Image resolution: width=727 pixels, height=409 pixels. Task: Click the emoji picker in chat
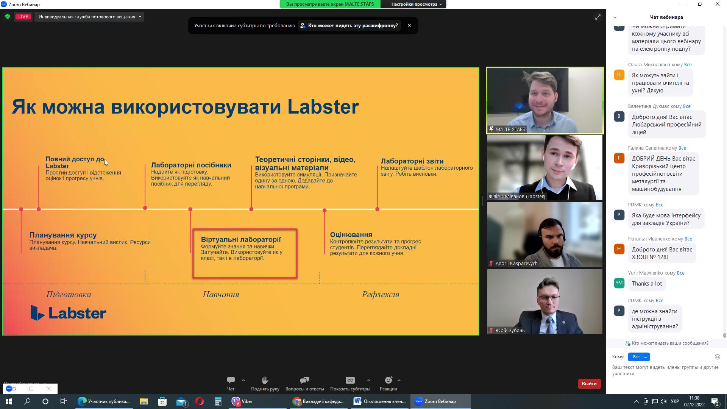coord(717,357)
